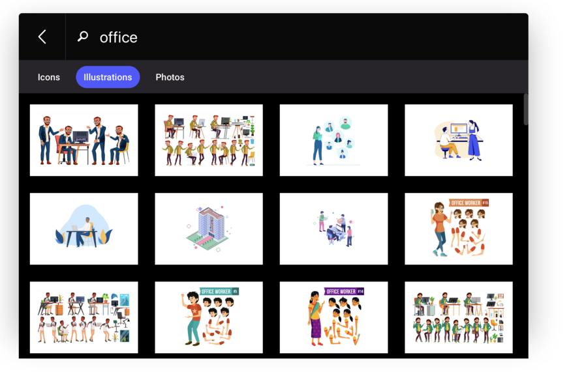Select the businessmen meeting at desk illustration

84,140
